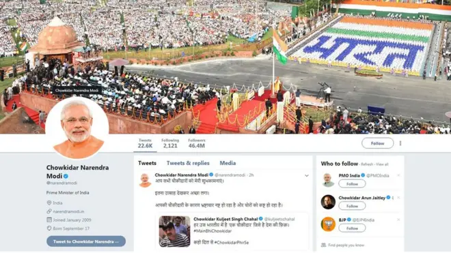Dismiss PMO India follow suggestion with X
Screen dimensions: 451x253
tap(398, 175)
